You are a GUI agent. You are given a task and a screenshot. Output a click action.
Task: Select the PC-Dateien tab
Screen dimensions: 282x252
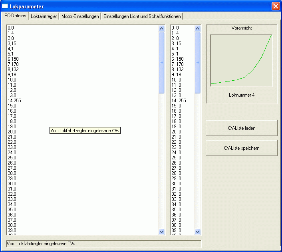coord(16,16)
